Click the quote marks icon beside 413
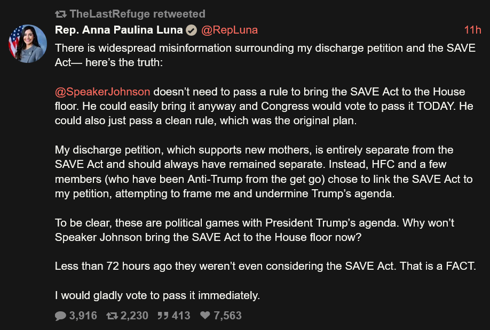The image size is (490, 330). tap(163, 316)
